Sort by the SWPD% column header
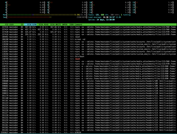Viewport: 177px width, 134px height. point(65,25)
